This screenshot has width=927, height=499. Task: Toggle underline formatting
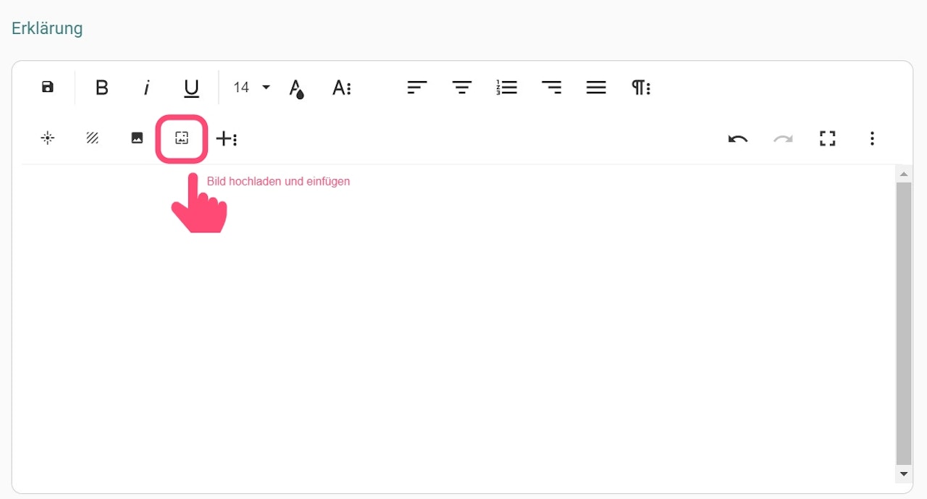191,88
